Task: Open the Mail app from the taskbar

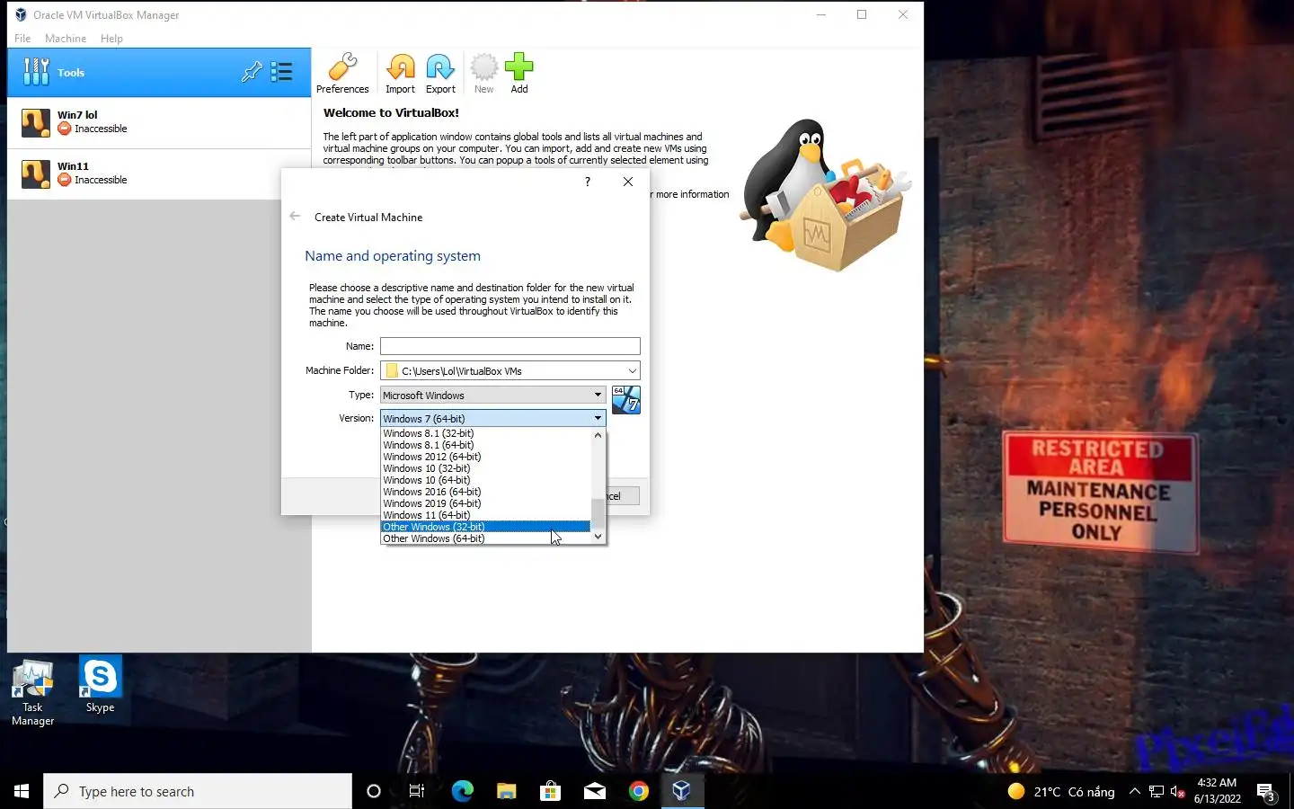Action: click(595, 791)
